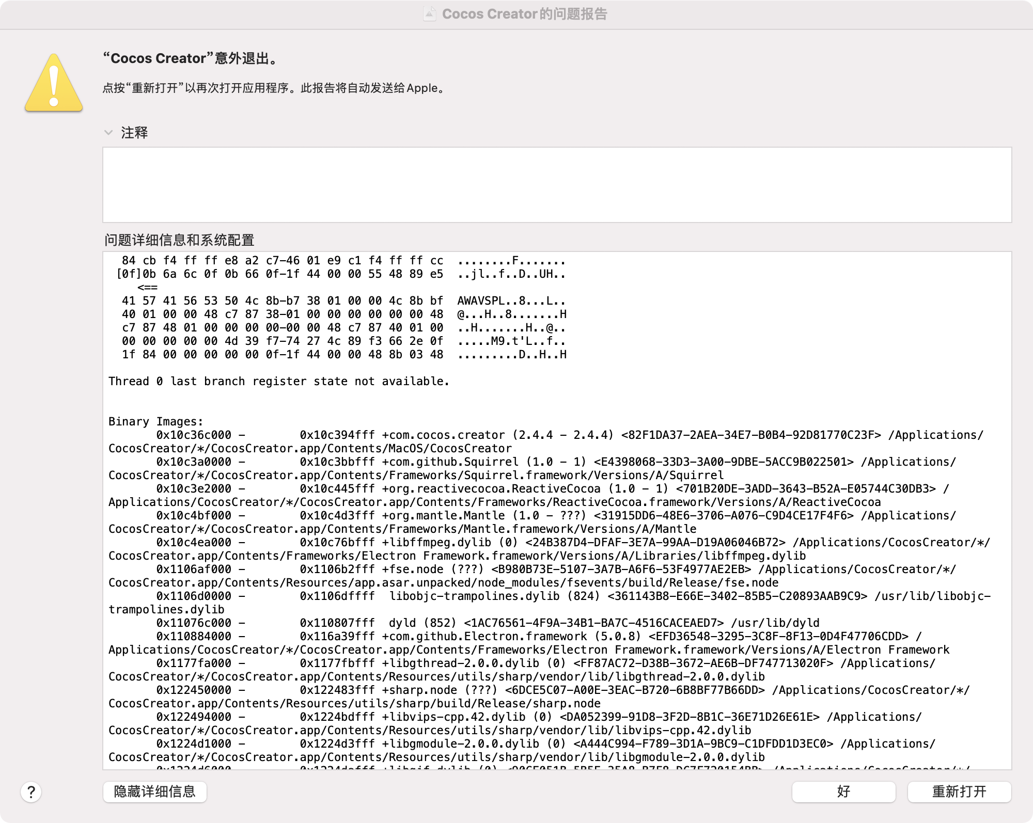
Task: Click the sharp.node entry line
Action: coord(419,690)
